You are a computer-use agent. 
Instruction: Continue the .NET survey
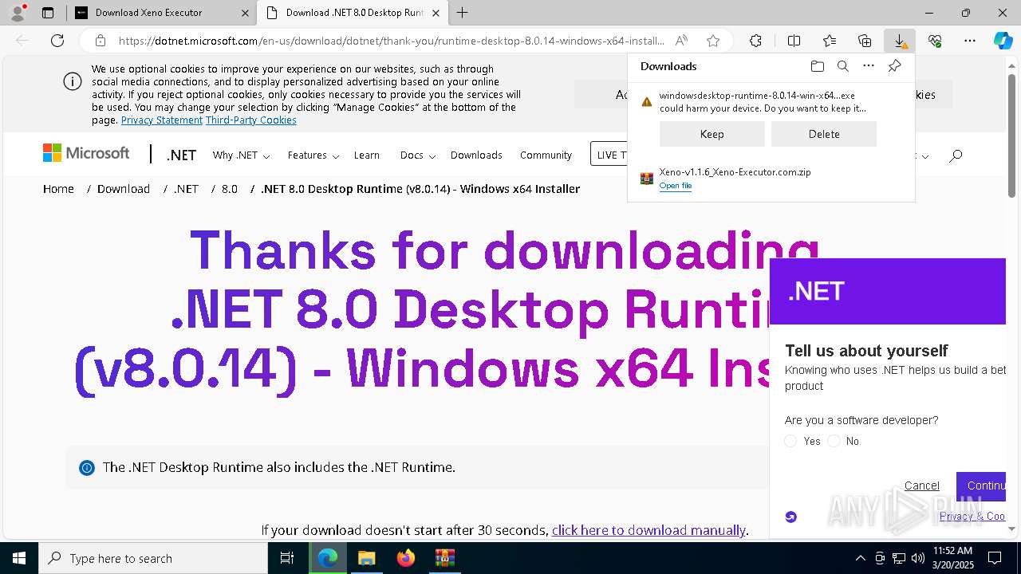click(x=981, y=486)
